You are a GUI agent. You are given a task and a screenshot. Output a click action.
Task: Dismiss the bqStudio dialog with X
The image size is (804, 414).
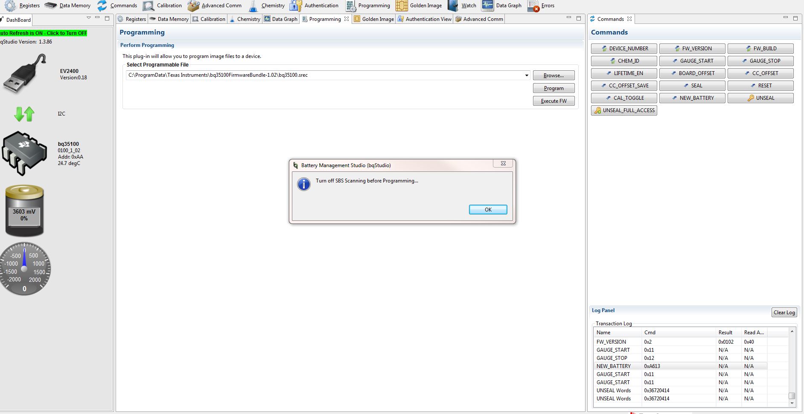click(503, 163)
